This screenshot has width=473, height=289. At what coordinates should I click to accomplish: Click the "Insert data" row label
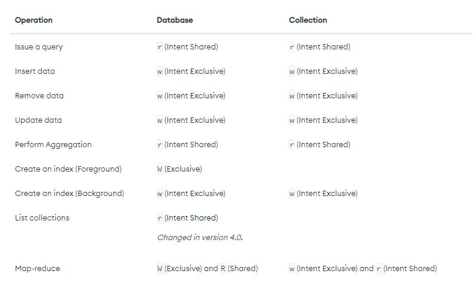tap(35, 72)
